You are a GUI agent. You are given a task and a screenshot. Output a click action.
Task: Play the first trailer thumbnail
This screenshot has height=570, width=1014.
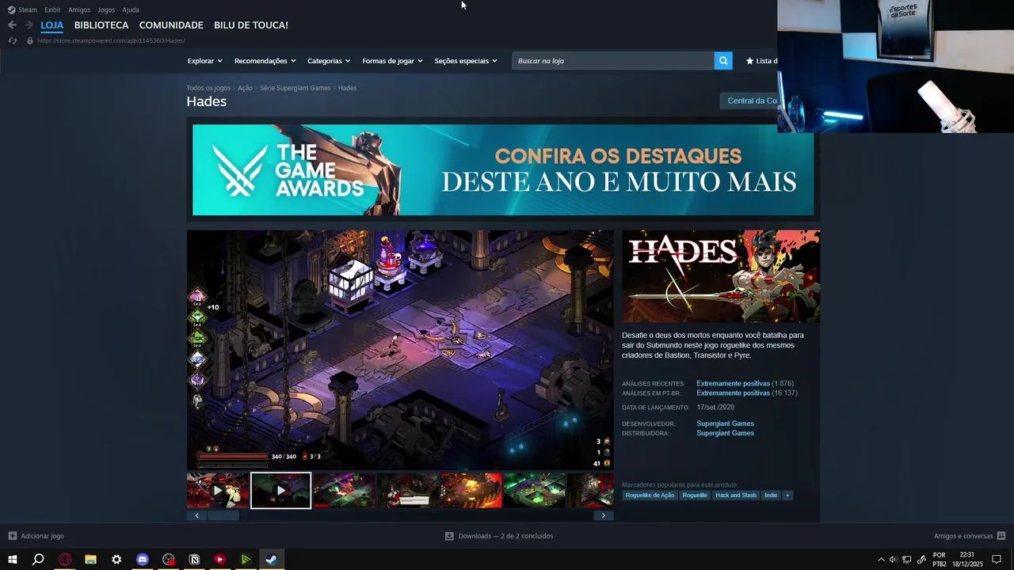pyautogui.click(x=218, y=491)
